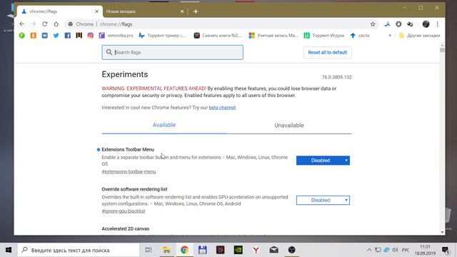Click the #extensions-toolbar-menu anchor link
Viewport: 457px width, 257px height.
[x=129, y=171]
